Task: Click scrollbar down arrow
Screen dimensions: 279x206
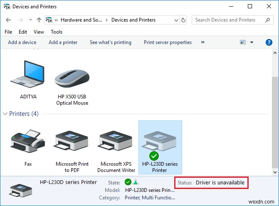Action: (275, 172)
